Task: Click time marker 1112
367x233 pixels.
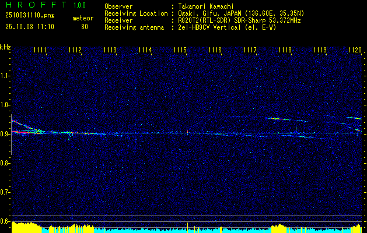Action: [75, 50]
